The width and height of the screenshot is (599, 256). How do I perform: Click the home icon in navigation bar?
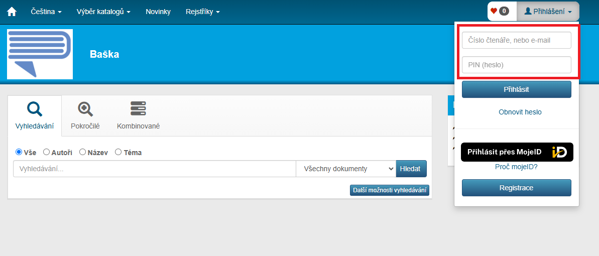(x=12, y=12)
